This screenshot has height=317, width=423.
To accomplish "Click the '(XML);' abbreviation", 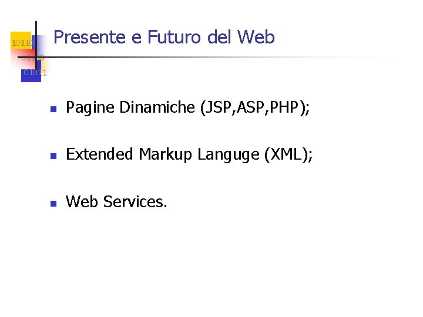I will 288,155.
